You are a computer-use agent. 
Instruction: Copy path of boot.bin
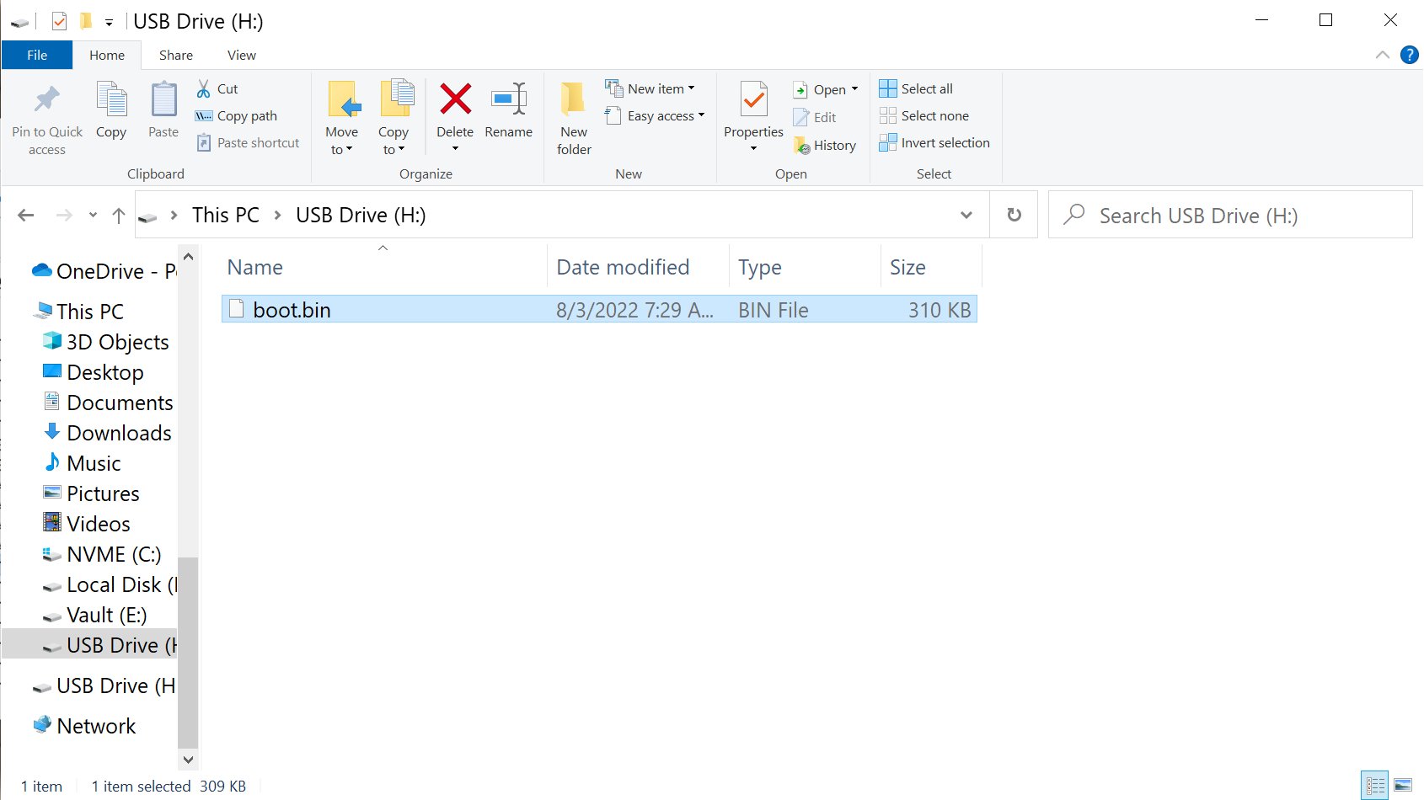pyautogui.click(x=237, y=115)
